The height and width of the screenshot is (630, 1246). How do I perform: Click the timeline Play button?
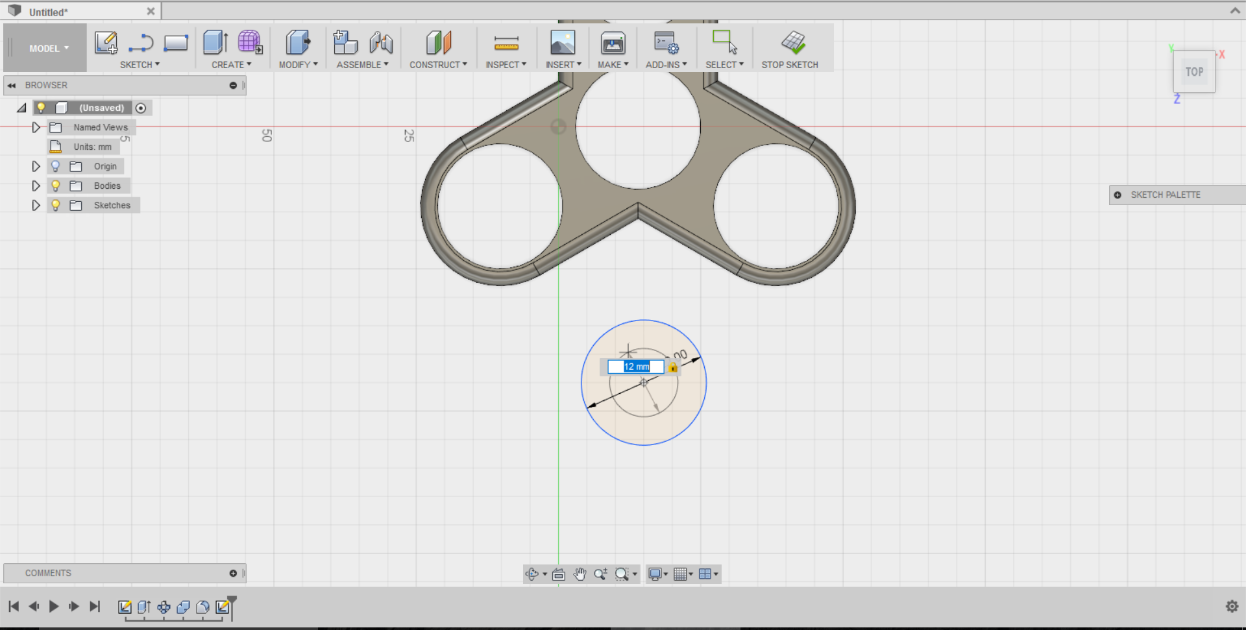pyautogui.click(x=54, y=607)
